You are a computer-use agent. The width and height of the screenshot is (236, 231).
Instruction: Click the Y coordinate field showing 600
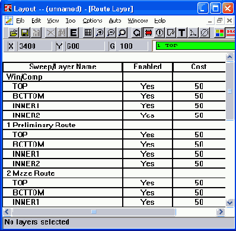85,46
